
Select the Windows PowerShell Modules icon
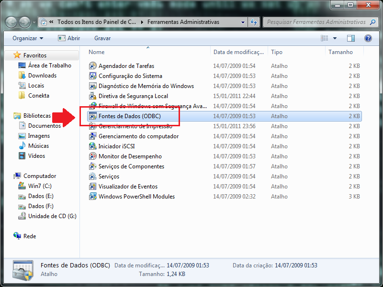[92, 197]
